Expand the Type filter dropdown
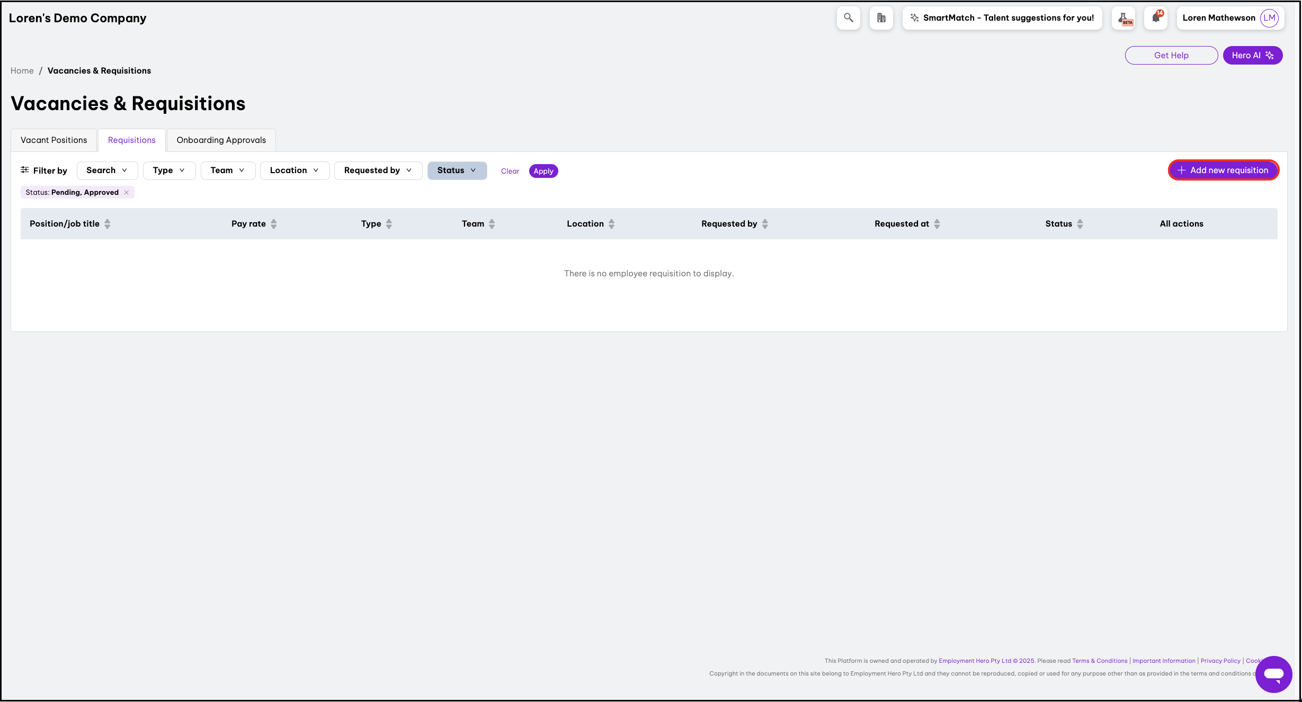This screenshot has width=1302, height=702. [169, 170]
